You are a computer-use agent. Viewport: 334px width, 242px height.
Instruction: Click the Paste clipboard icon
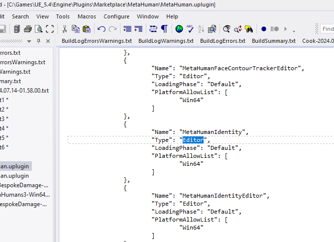[87, 29]
